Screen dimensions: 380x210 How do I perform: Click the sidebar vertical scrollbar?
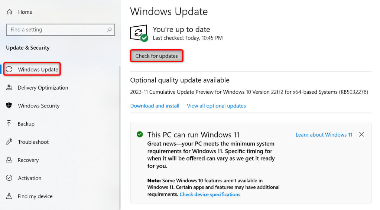[120, 138]
